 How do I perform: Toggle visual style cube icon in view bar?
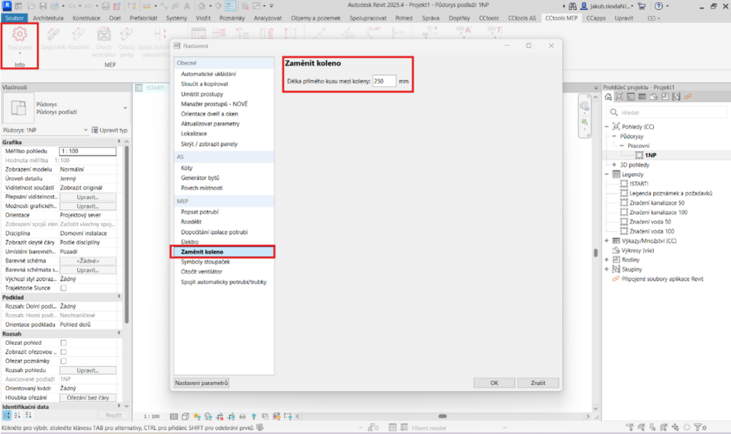point(185,416)
